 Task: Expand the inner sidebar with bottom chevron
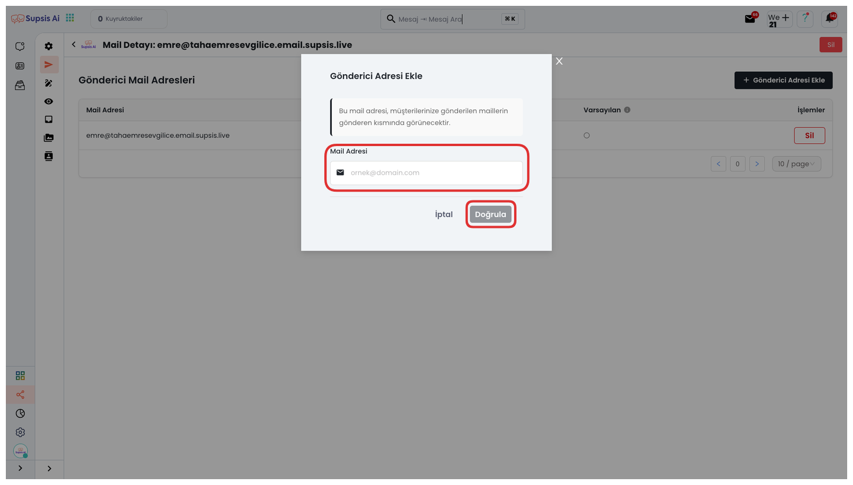[x=49, y=468]
